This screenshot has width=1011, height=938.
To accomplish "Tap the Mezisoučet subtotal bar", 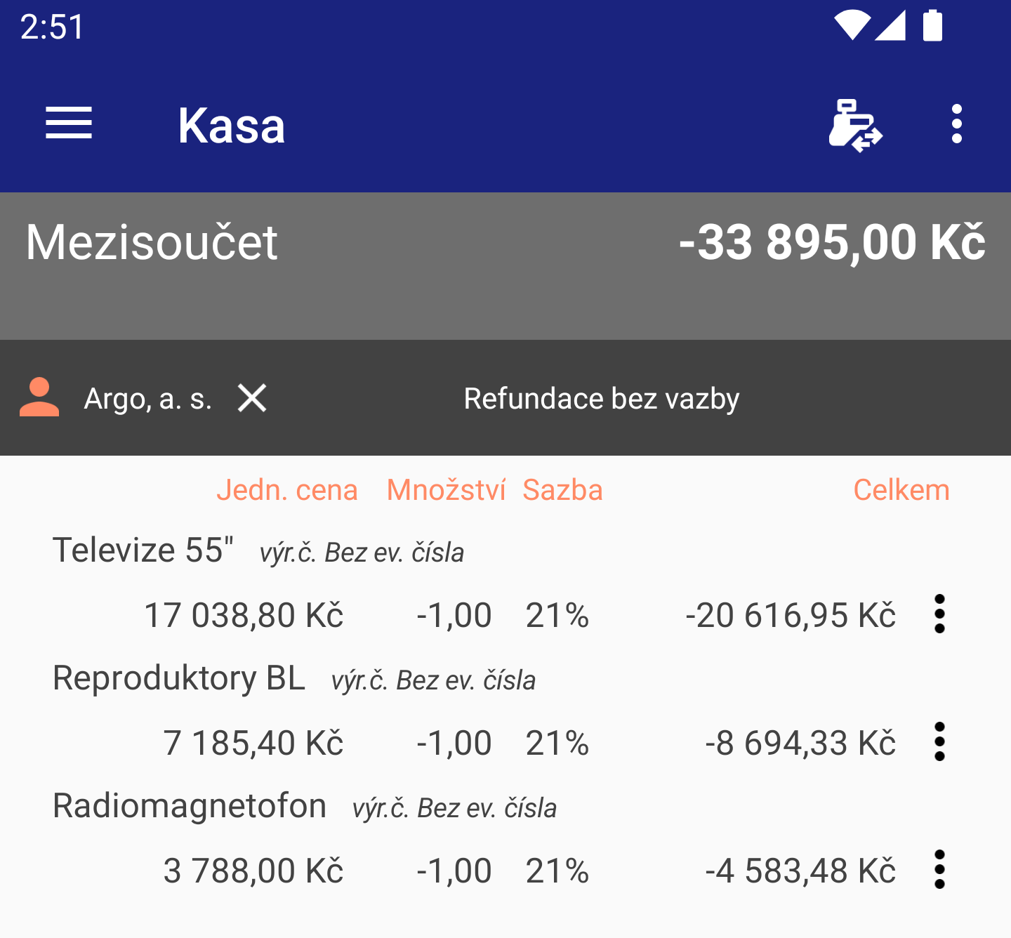I will (505, 266).
